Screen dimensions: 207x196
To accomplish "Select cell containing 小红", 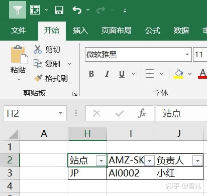I will pos(179,173).
